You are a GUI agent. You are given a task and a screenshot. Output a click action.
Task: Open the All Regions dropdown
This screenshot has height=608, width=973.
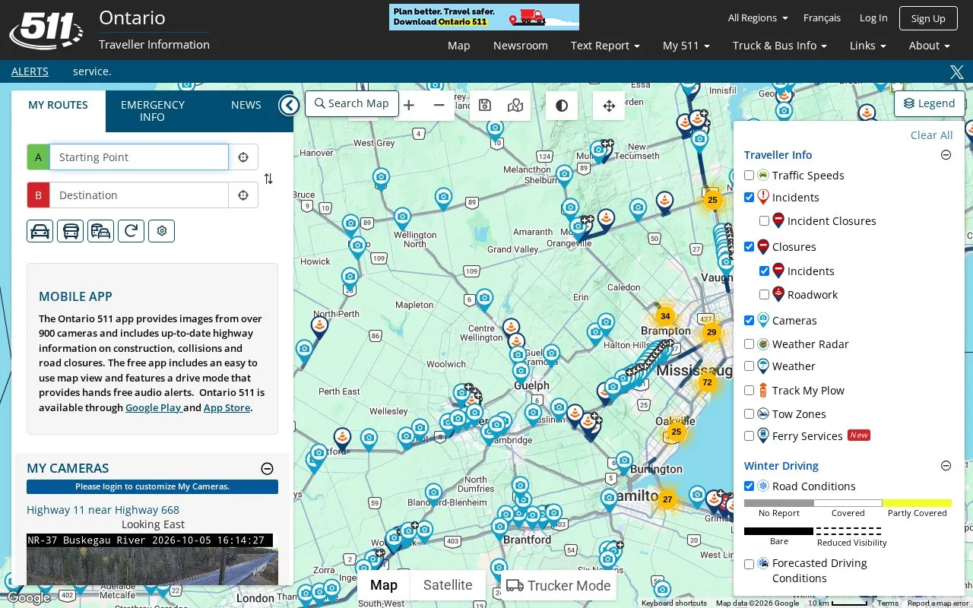tap(758, 18)
